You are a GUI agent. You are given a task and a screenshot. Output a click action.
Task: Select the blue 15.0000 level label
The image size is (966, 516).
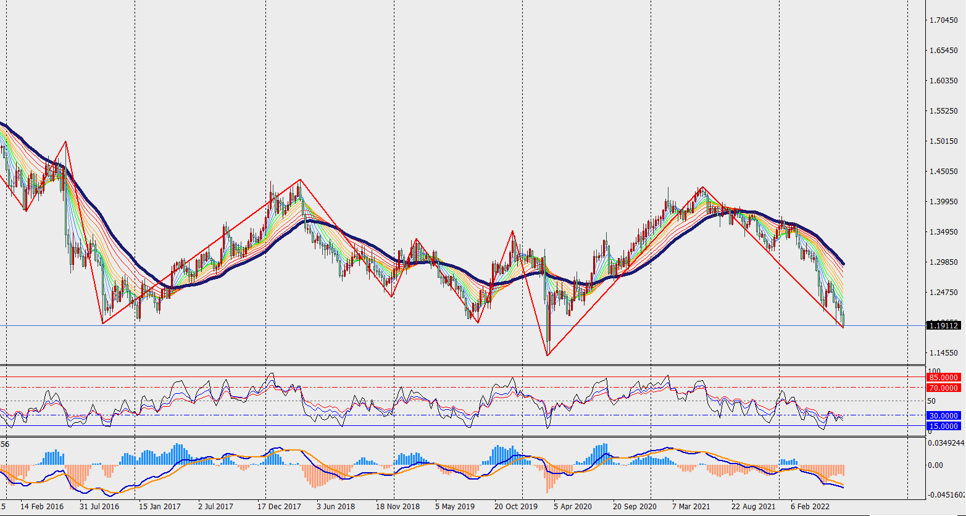pos(944,426)
